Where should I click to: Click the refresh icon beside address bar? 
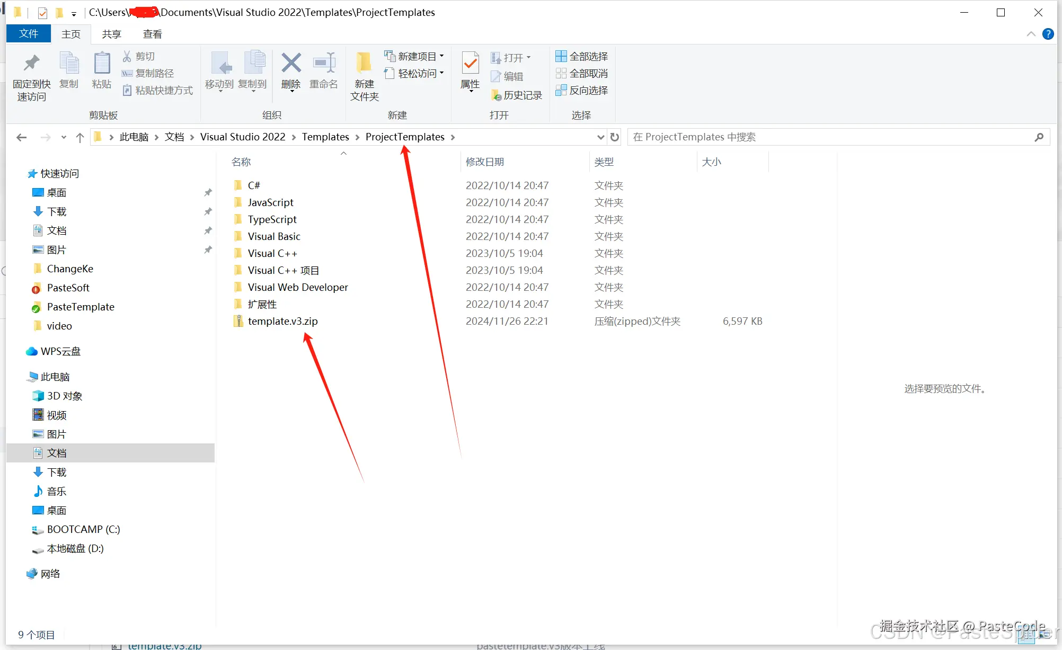615,137
